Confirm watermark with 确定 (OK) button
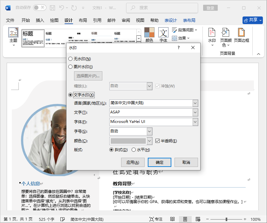The image size is (267, 223). click(159, 162)
